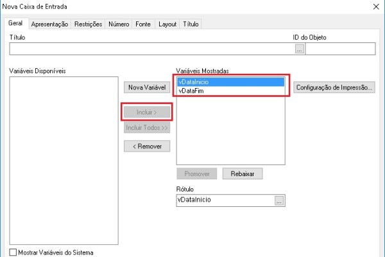Open the ellipsis editor beside Rótulo field

pos(278,200)
